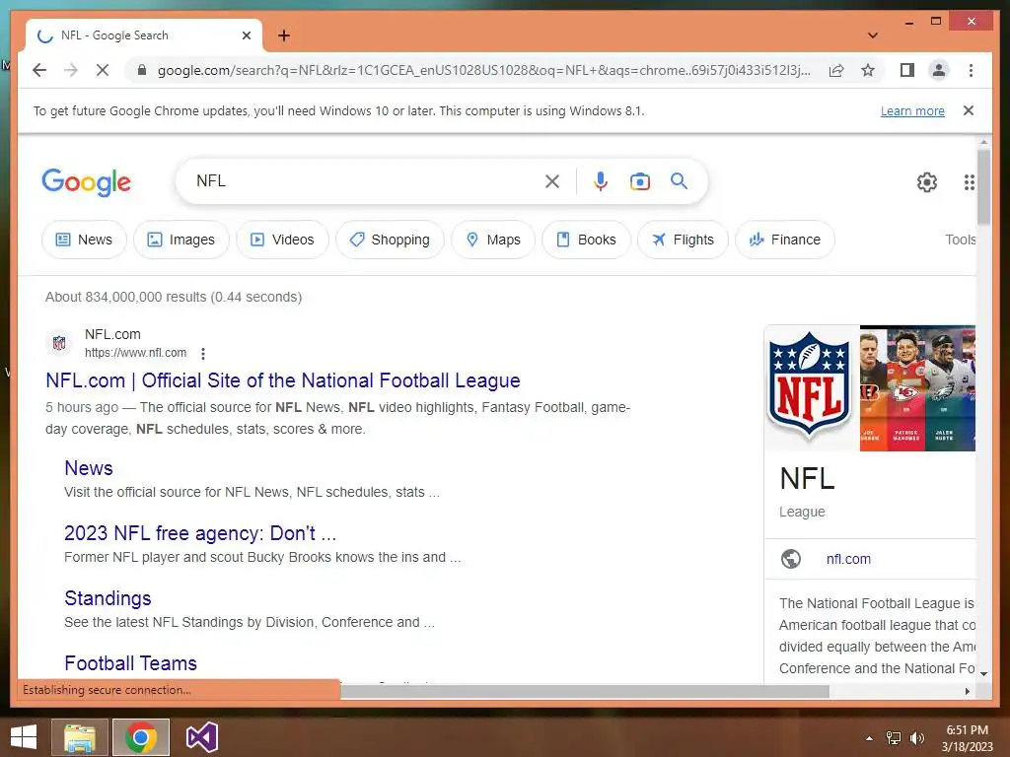Screen dimensions: 1010x757
Task: Open nfl.com link in knowledge panel
Action: click(847, 559)
